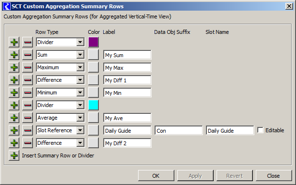This screenshot has height=185, width=296.
Task: Delete the purple Divider row via minus
Action: pos(28,42)
